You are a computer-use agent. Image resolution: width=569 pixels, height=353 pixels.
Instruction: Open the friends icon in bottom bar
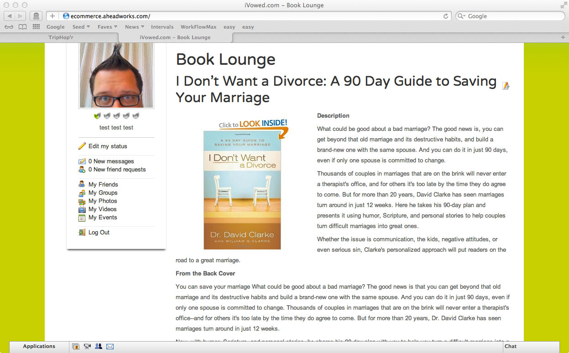(x=99, y=347)
